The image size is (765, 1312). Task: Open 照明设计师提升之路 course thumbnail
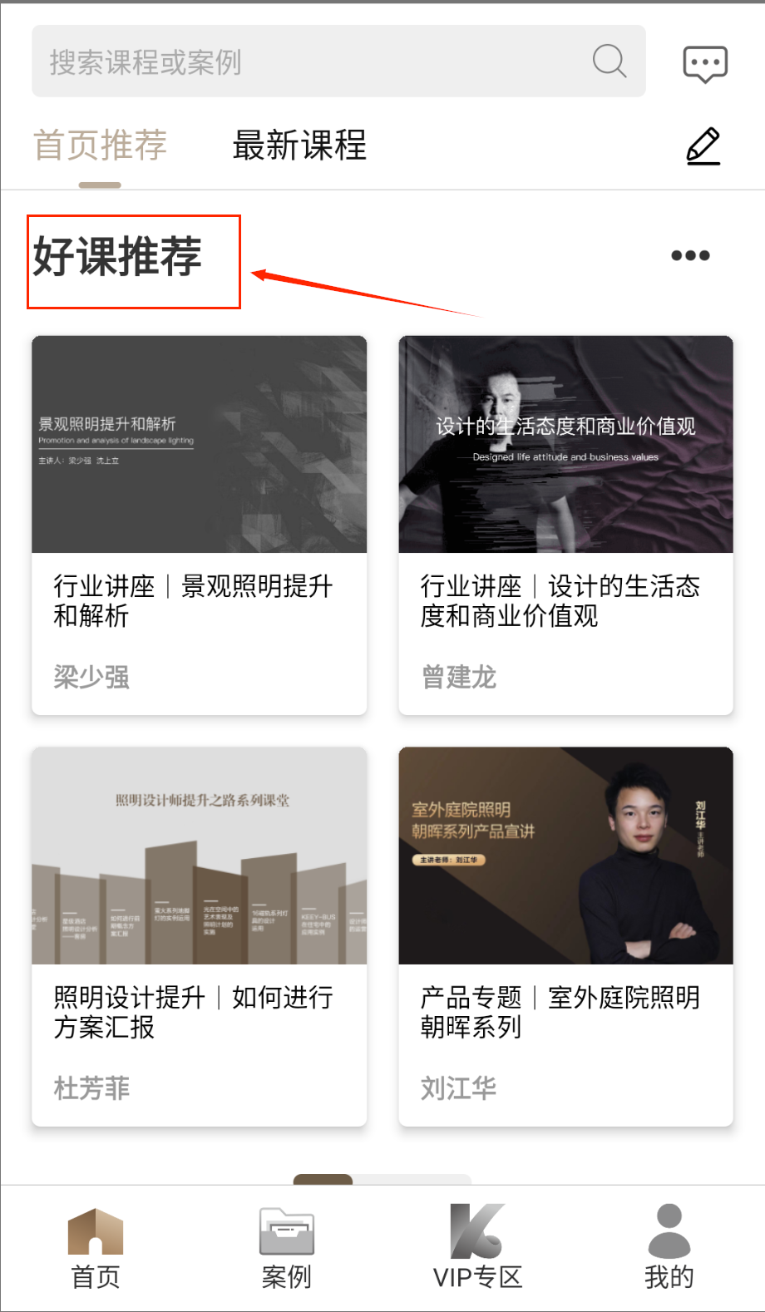pyautogui.click(x=199, y=856)
